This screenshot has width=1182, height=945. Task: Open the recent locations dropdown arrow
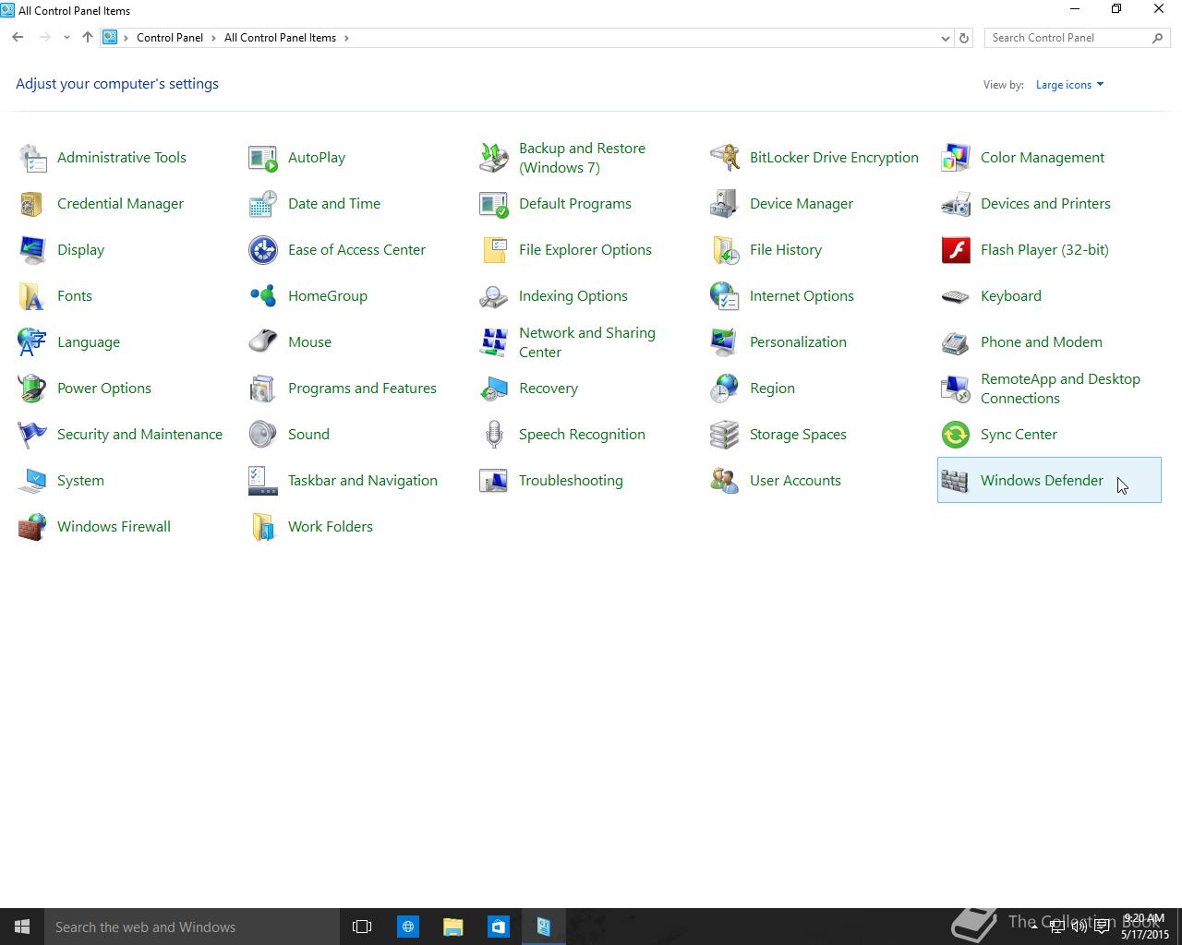click(66, 38)
